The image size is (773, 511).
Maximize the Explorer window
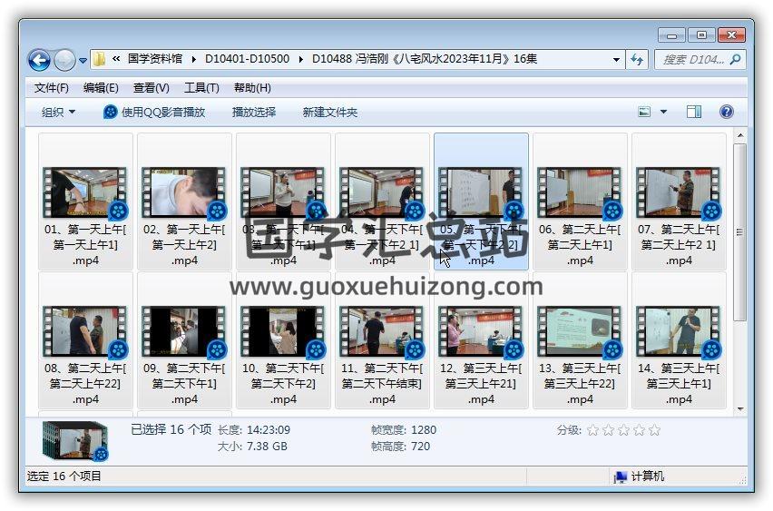[x=701, y=35]
